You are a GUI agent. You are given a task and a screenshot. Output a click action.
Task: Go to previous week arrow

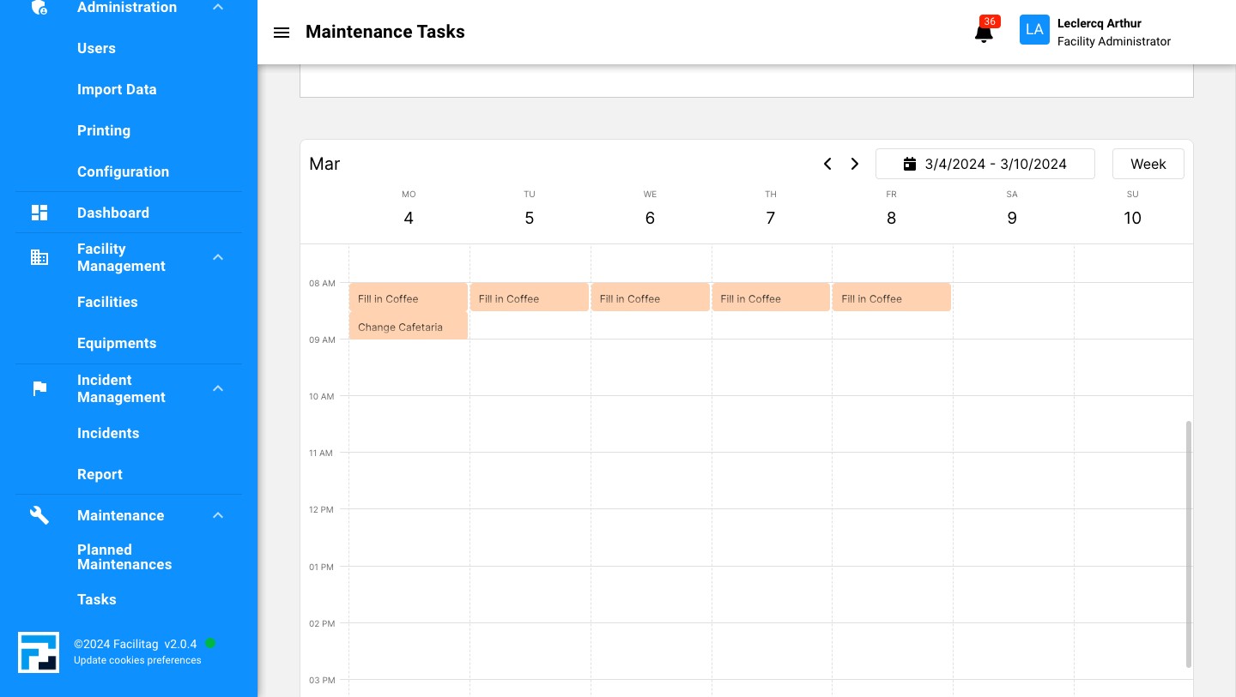click(x=827, y=164)
